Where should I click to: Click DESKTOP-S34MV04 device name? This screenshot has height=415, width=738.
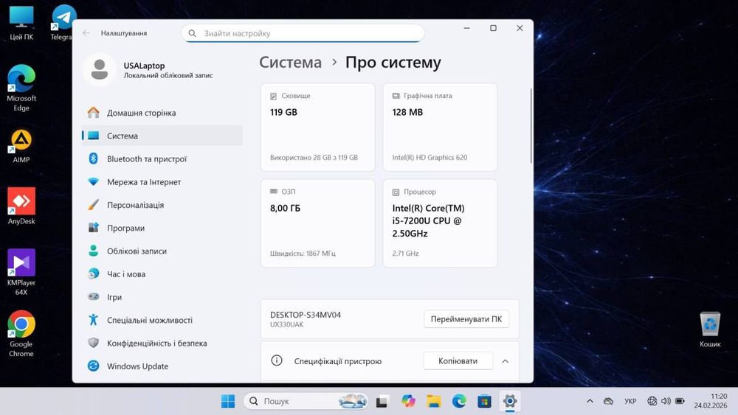click(x=306, y=315)
